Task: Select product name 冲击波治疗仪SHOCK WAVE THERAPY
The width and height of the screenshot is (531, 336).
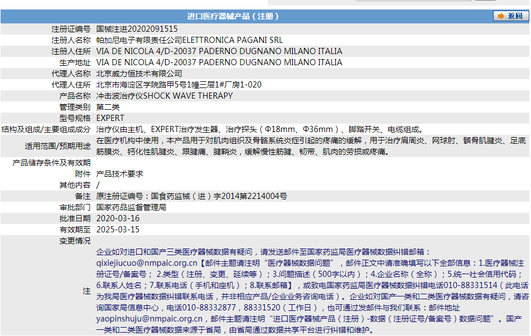Action: [x=165, y=96]
